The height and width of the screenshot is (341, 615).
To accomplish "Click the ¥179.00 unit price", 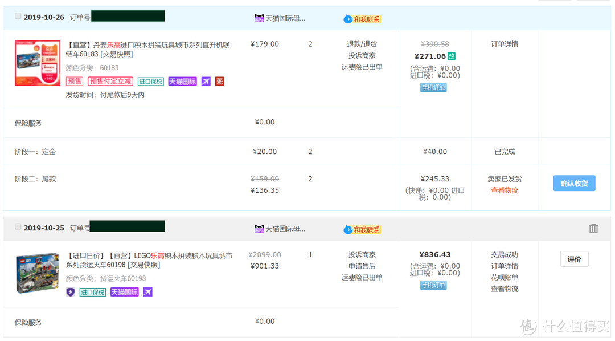I will [x=265, y=44].
